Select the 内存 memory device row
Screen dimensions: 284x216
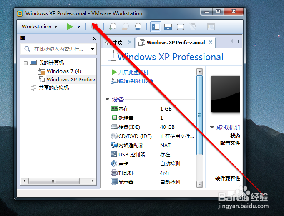(152, 109)
